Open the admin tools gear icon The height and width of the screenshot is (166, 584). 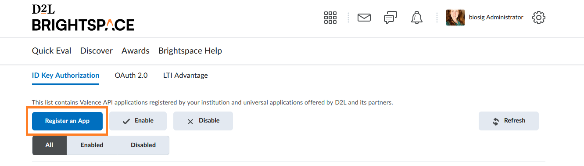pos(538,18)
